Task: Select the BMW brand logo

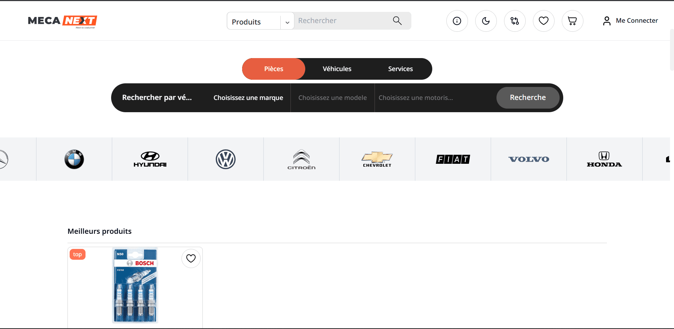Action: coord(74,159)
